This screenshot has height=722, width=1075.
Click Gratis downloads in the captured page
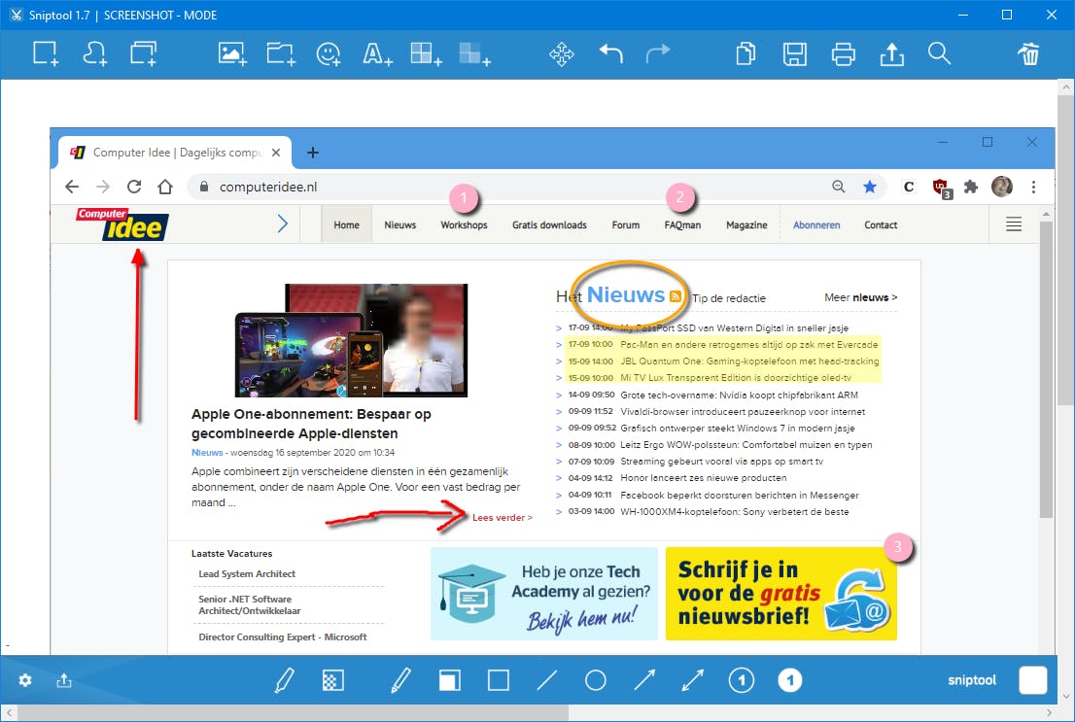pos(549,224)
